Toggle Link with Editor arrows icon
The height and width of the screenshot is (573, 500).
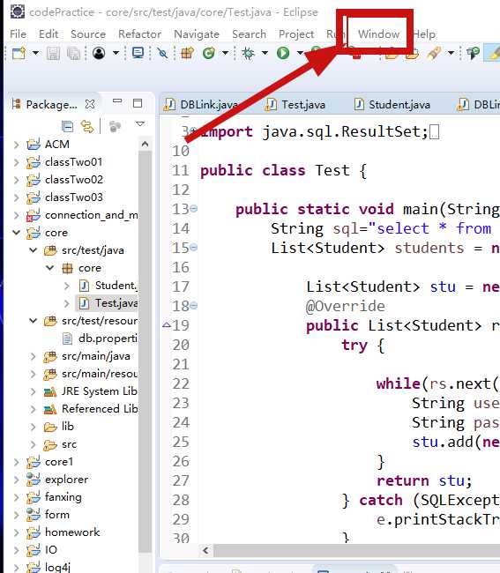point(87,126)
